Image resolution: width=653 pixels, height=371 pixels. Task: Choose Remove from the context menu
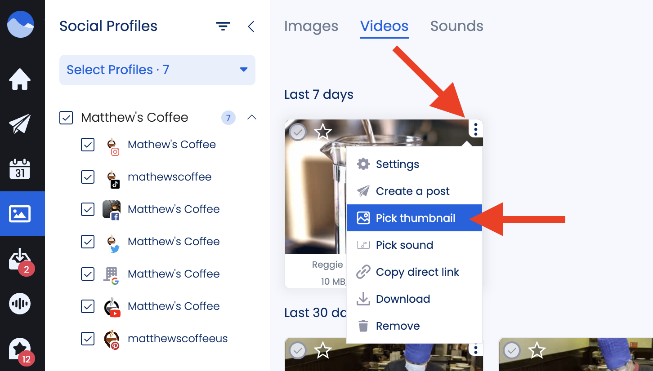point(415,326)
